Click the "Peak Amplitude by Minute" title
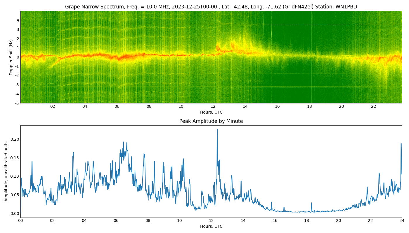409x233 pixels. [x=211, y=121]
